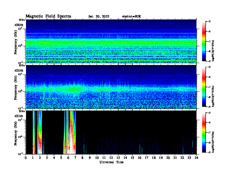Click the dZ/dt color bar PSD unit label
The image size is (234, 181).
click(213, 142)
